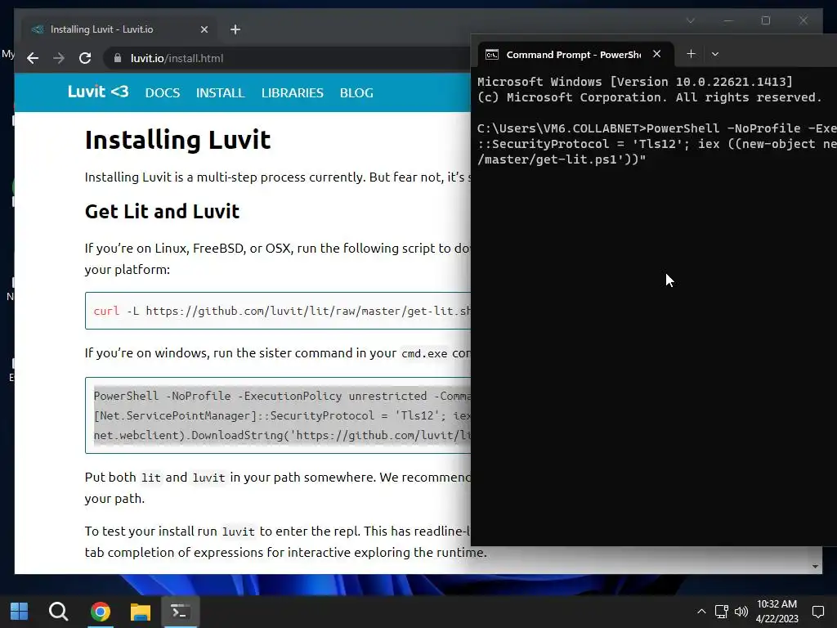Open the terminal profile dropdown

pyautogui.click(x=715, y=54)
